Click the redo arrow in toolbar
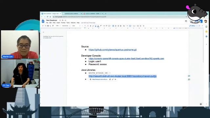 pyautogui.click(x=46, y=26)
